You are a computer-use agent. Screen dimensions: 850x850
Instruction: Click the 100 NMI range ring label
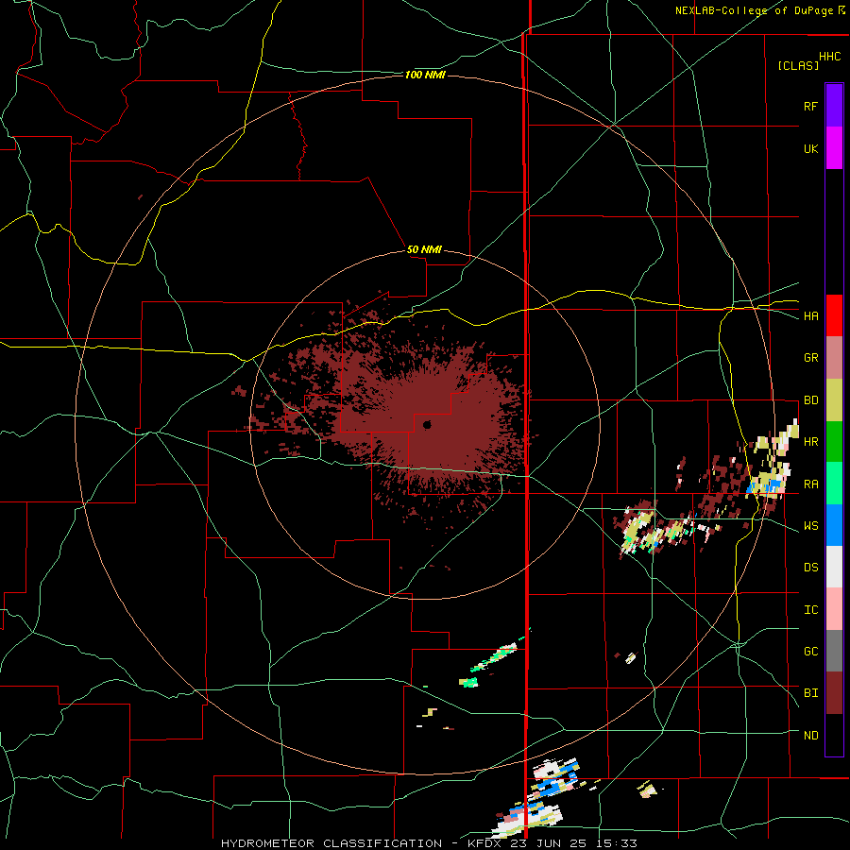[425, 75]
